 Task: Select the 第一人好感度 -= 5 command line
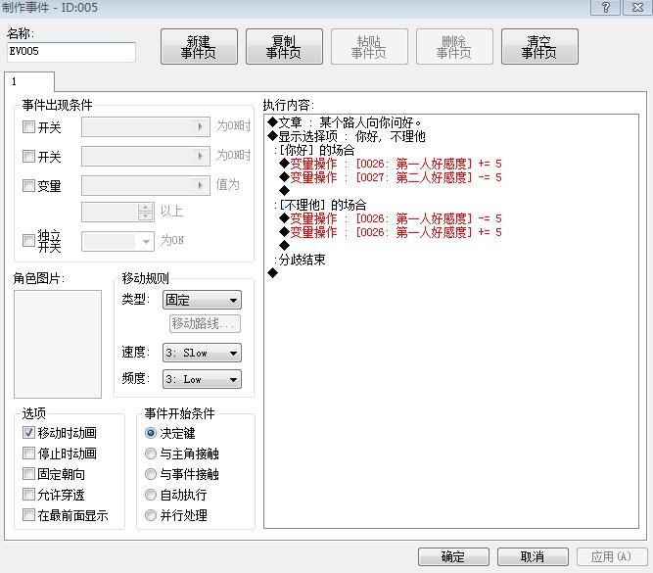391,218
